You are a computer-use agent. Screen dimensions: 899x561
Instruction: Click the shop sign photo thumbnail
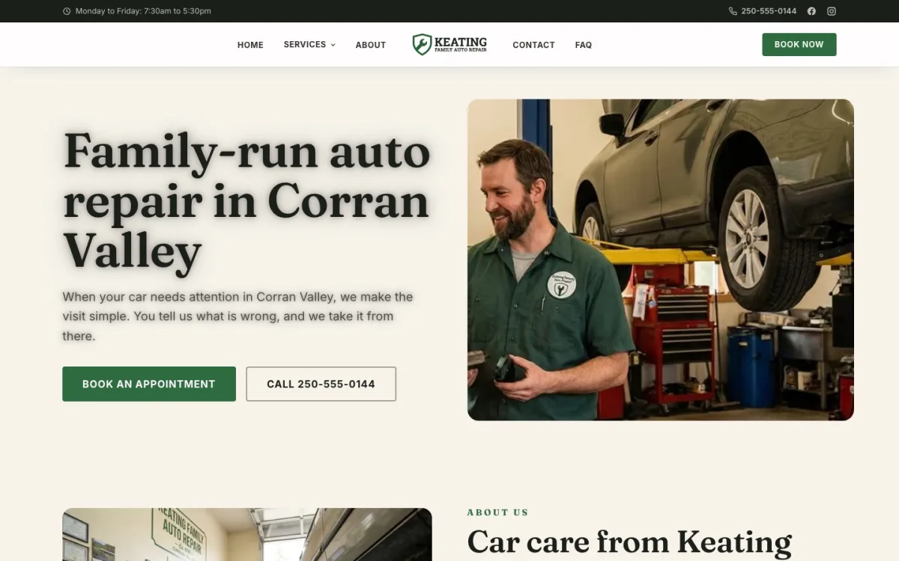point(247,535)
